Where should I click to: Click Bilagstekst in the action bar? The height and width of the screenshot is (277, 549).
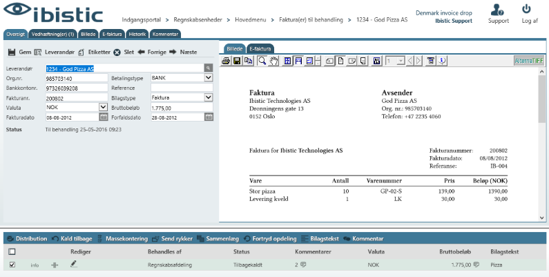point(320,238)
